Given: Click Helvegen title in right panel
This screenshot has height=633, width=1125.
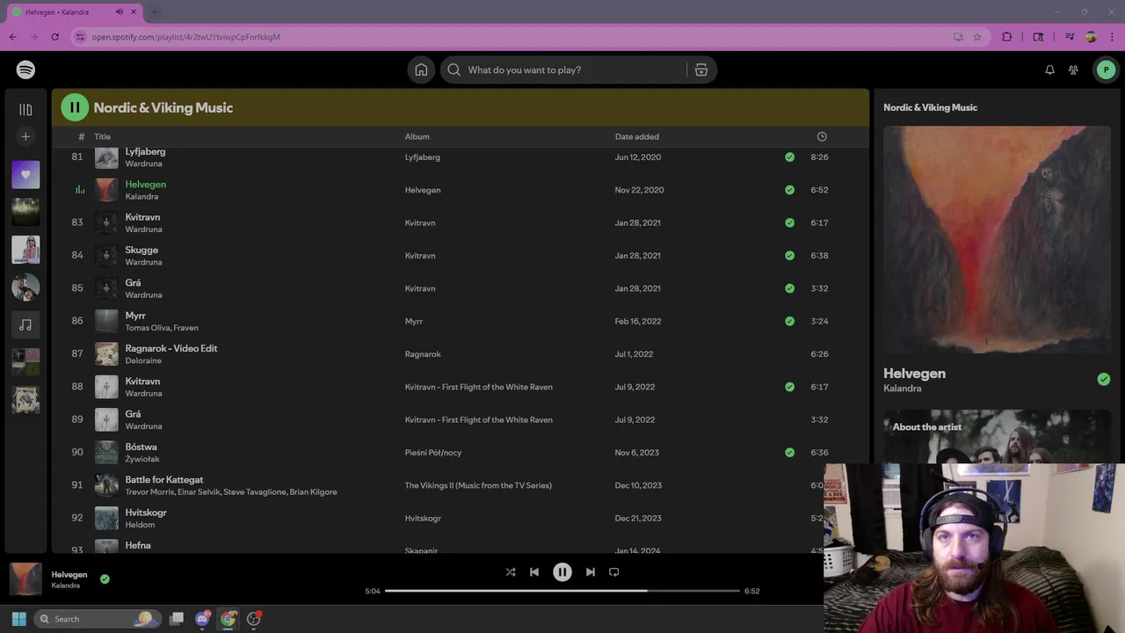Looking at the screenshot, I should [914, 374].
